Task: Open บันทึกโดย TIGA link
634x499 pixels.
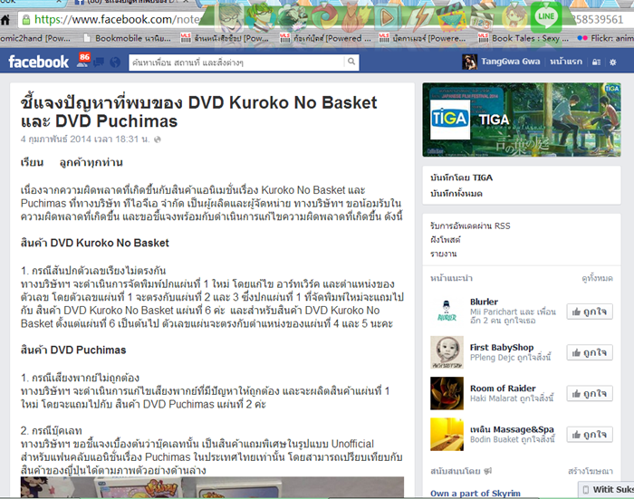Action: click(x=461, y=178)
